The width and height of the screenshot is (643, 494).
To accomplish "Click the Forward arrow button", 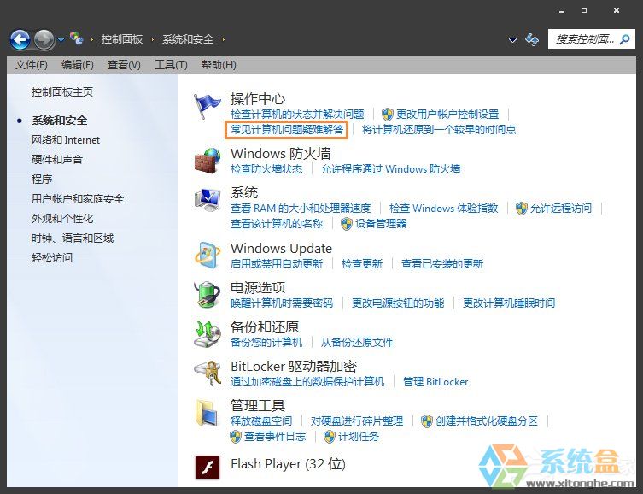I will click(x=44, y=40).
